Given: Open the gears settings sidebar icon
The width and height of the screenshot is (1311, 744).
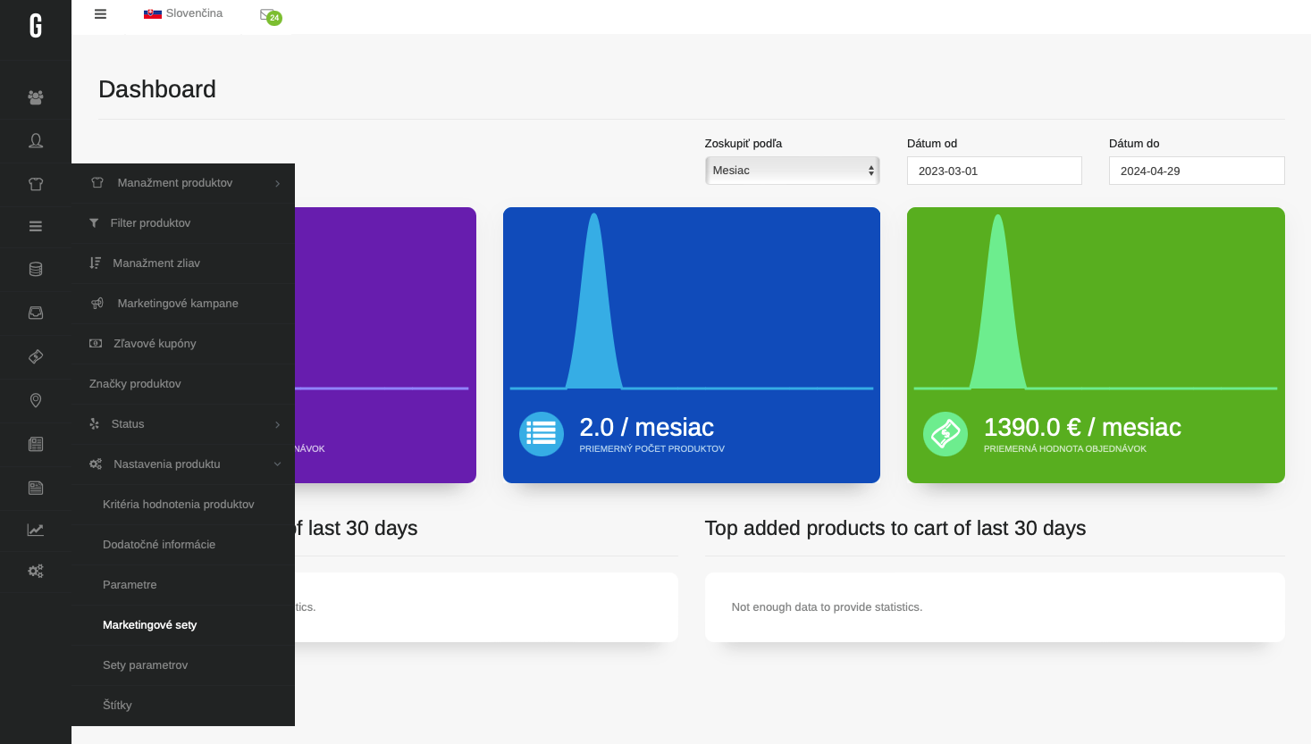Looking at the screenshot, I should (x=36, y=571).
